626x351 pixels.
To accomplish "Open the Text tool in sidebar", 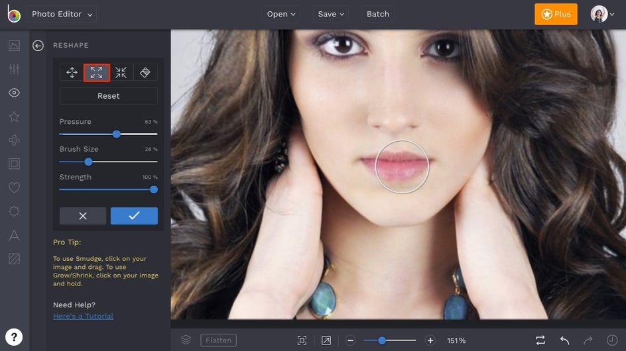I will pyautogui.click(x=14, y=235).
